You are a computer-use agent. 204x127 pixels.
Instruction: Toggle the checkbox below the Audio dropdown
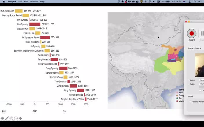click(200, 90)
